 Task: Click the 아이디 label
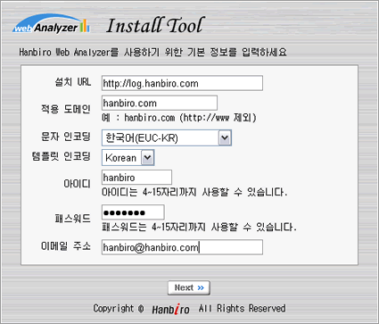[77, 184]
